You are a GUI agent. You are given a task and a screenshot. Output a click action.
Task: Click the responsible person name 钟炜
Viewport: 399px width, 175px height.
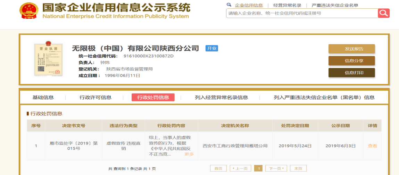[105, 62]
